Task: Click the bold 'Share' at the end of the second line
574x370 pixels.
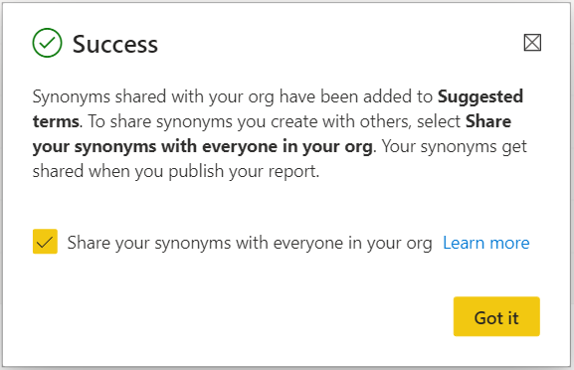Action: [488, 121]
